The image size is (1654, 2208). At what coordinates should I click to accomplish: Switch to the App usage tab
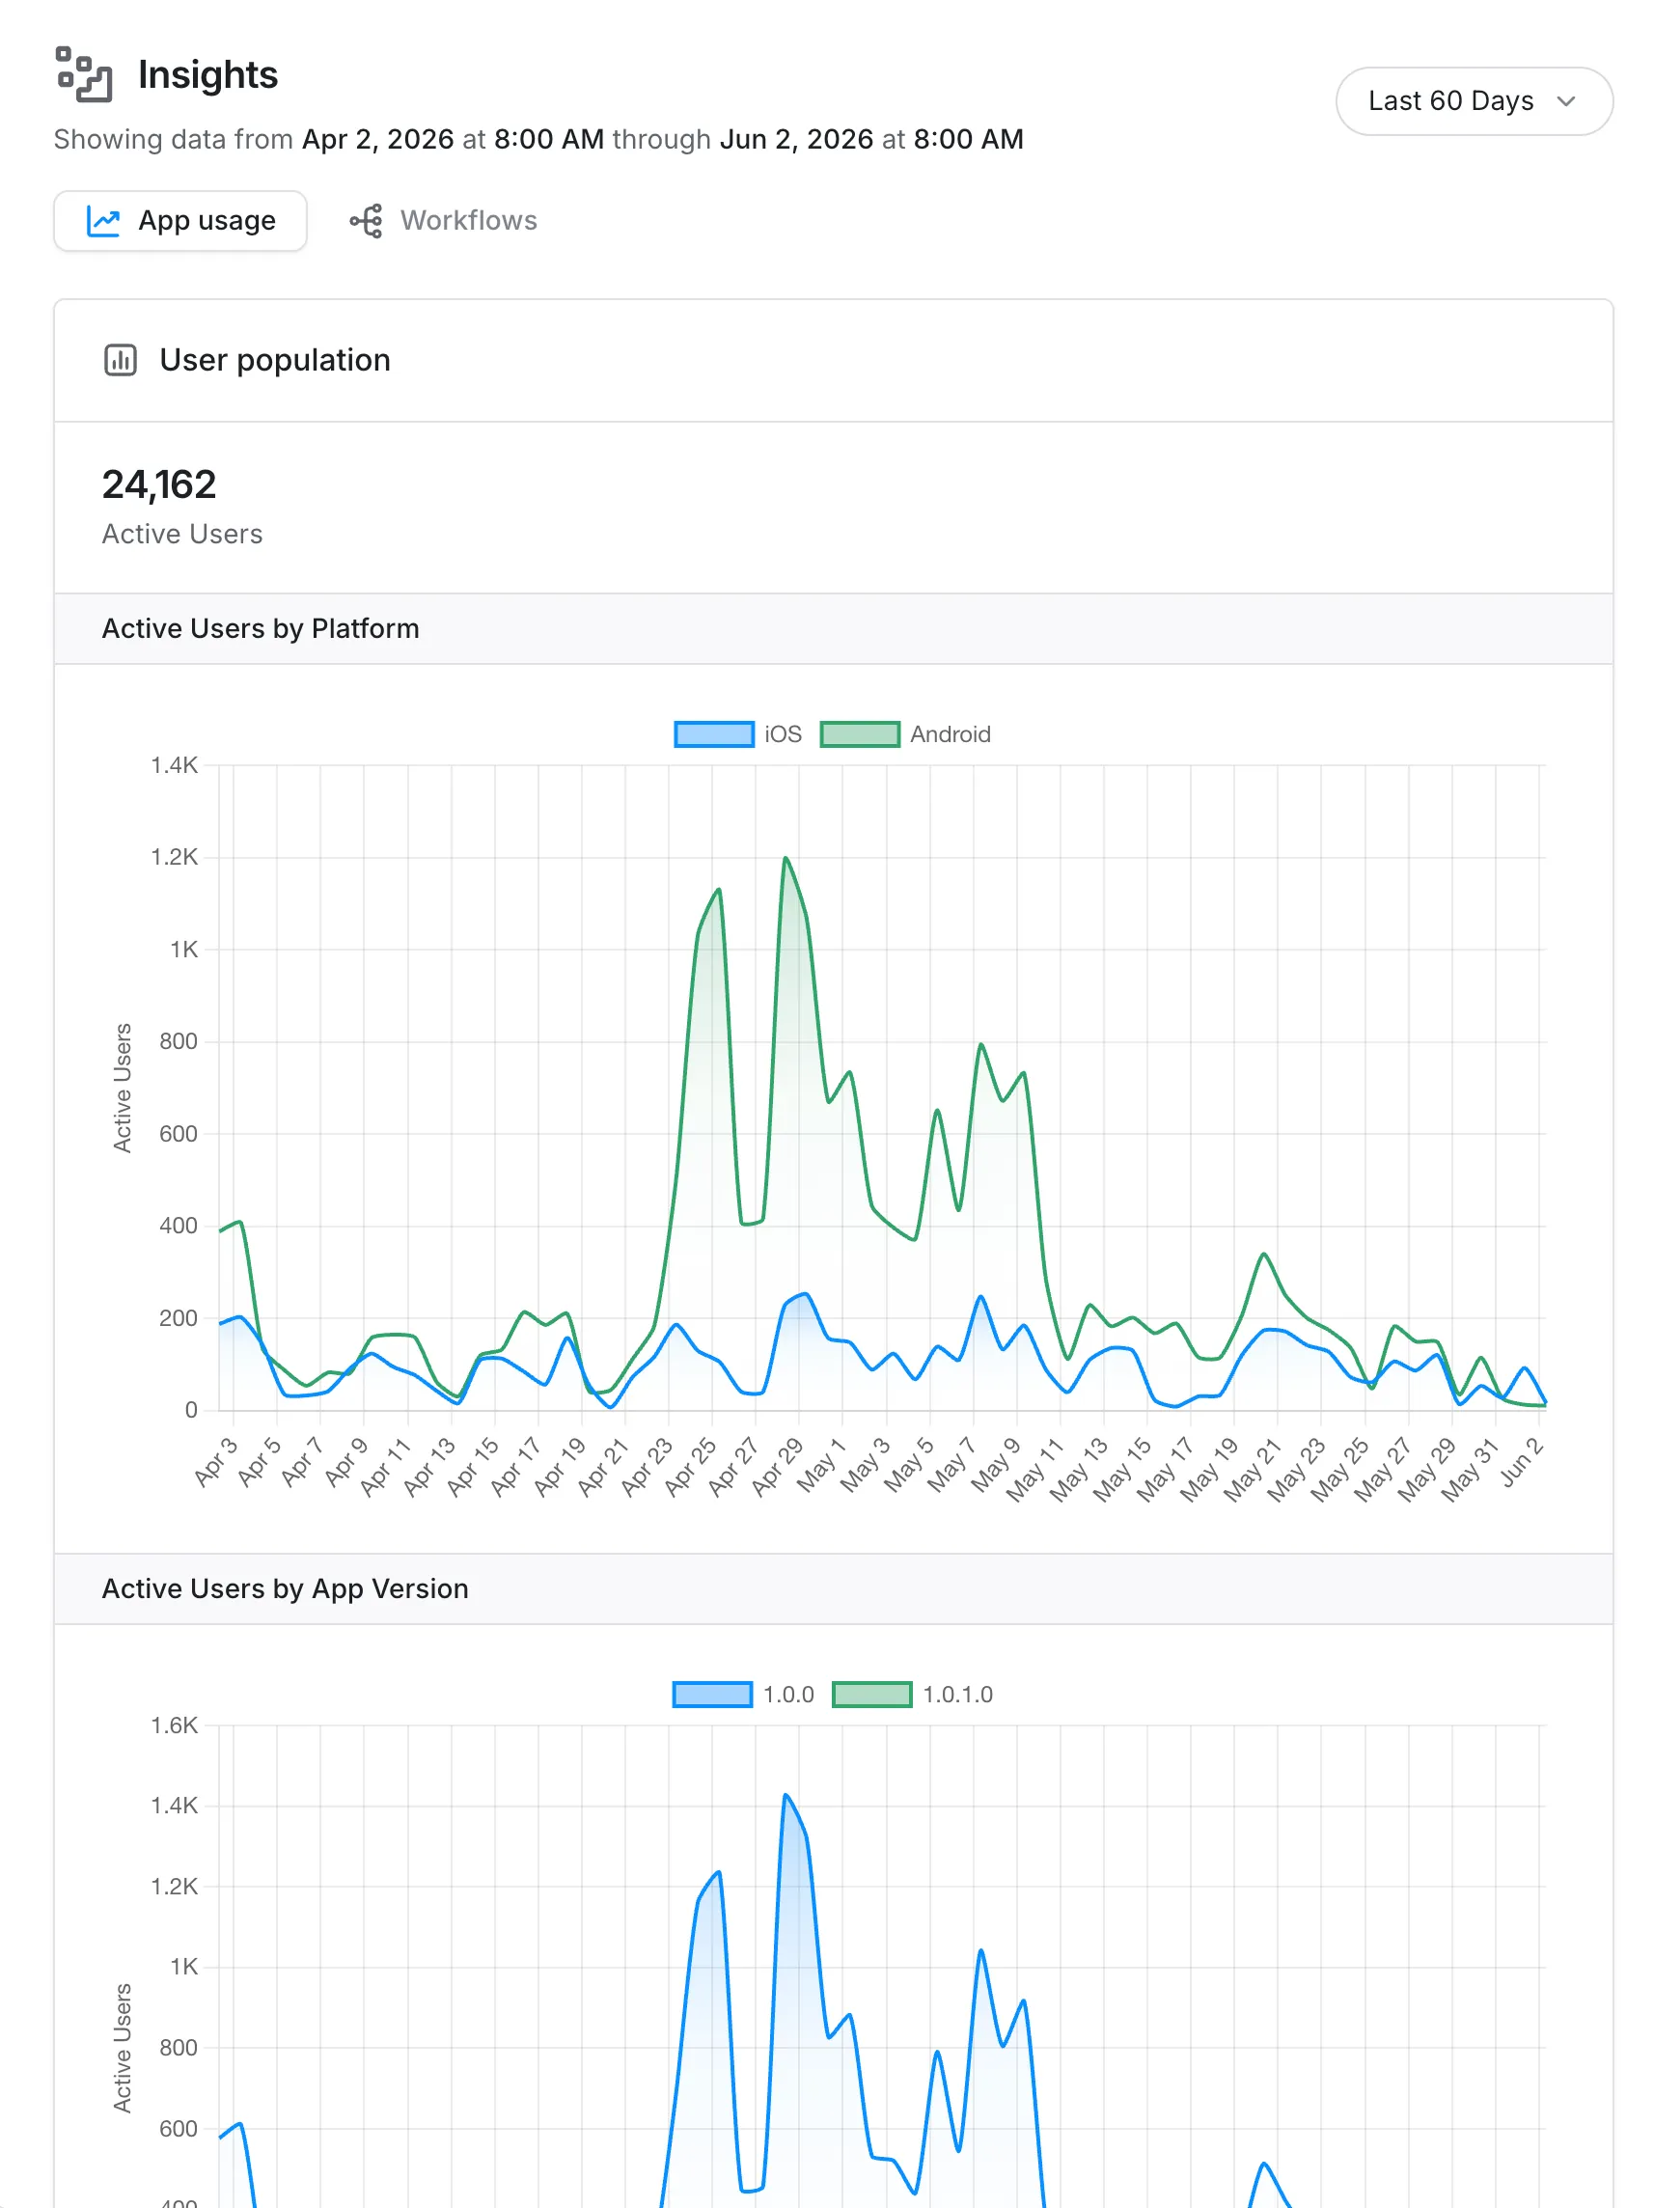(179, 221)
